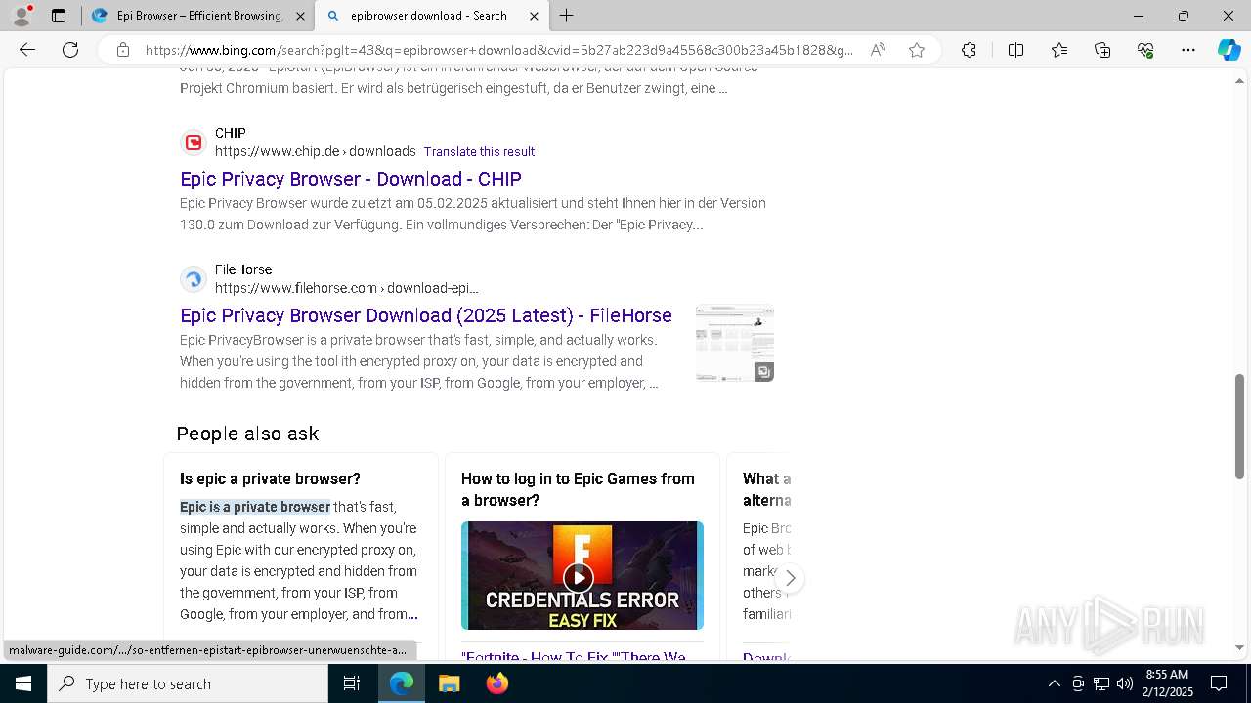Go back to previous page
This screenshot has height=703, width=1251.
pos(27,50)
